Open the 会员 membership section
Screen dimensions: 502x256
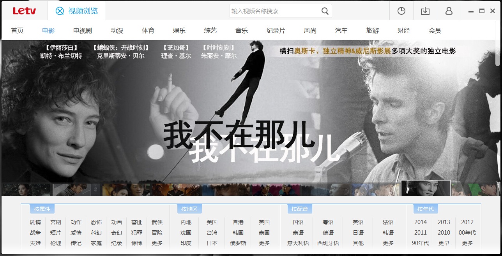click(435, 30)
